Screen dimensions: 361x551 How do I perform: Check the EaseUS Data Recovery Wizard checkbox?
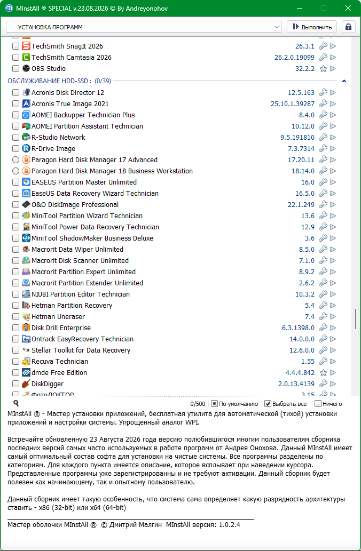[x=15, y=193]
